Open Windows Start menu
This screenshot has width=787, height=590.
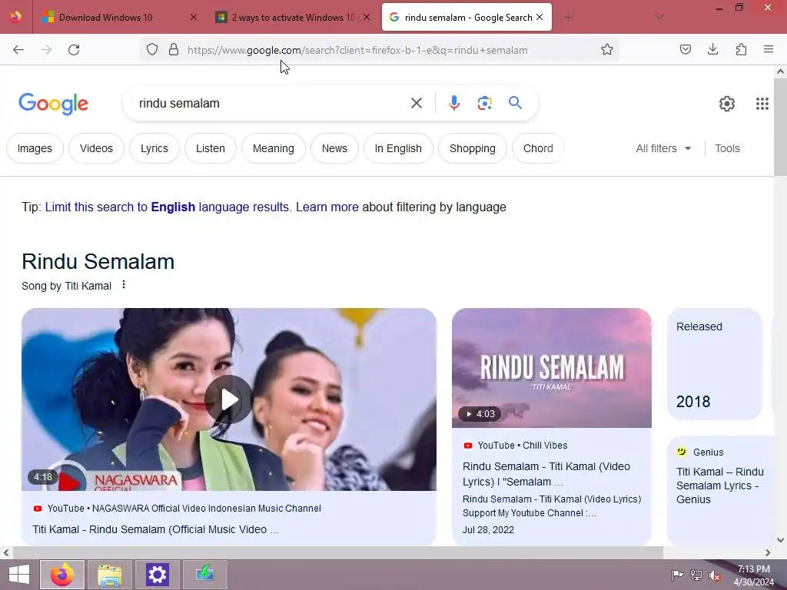tap(19, 575)
